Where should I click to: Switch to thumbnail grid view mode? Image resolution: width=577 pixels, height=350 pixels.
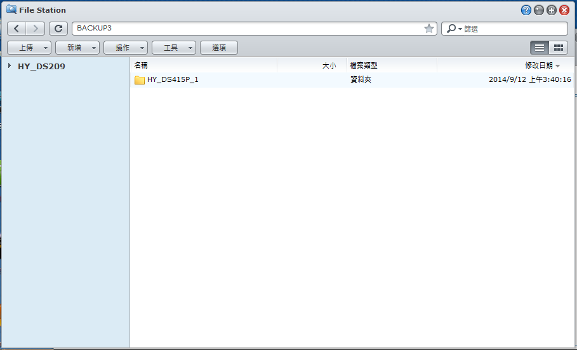(558, 48)
